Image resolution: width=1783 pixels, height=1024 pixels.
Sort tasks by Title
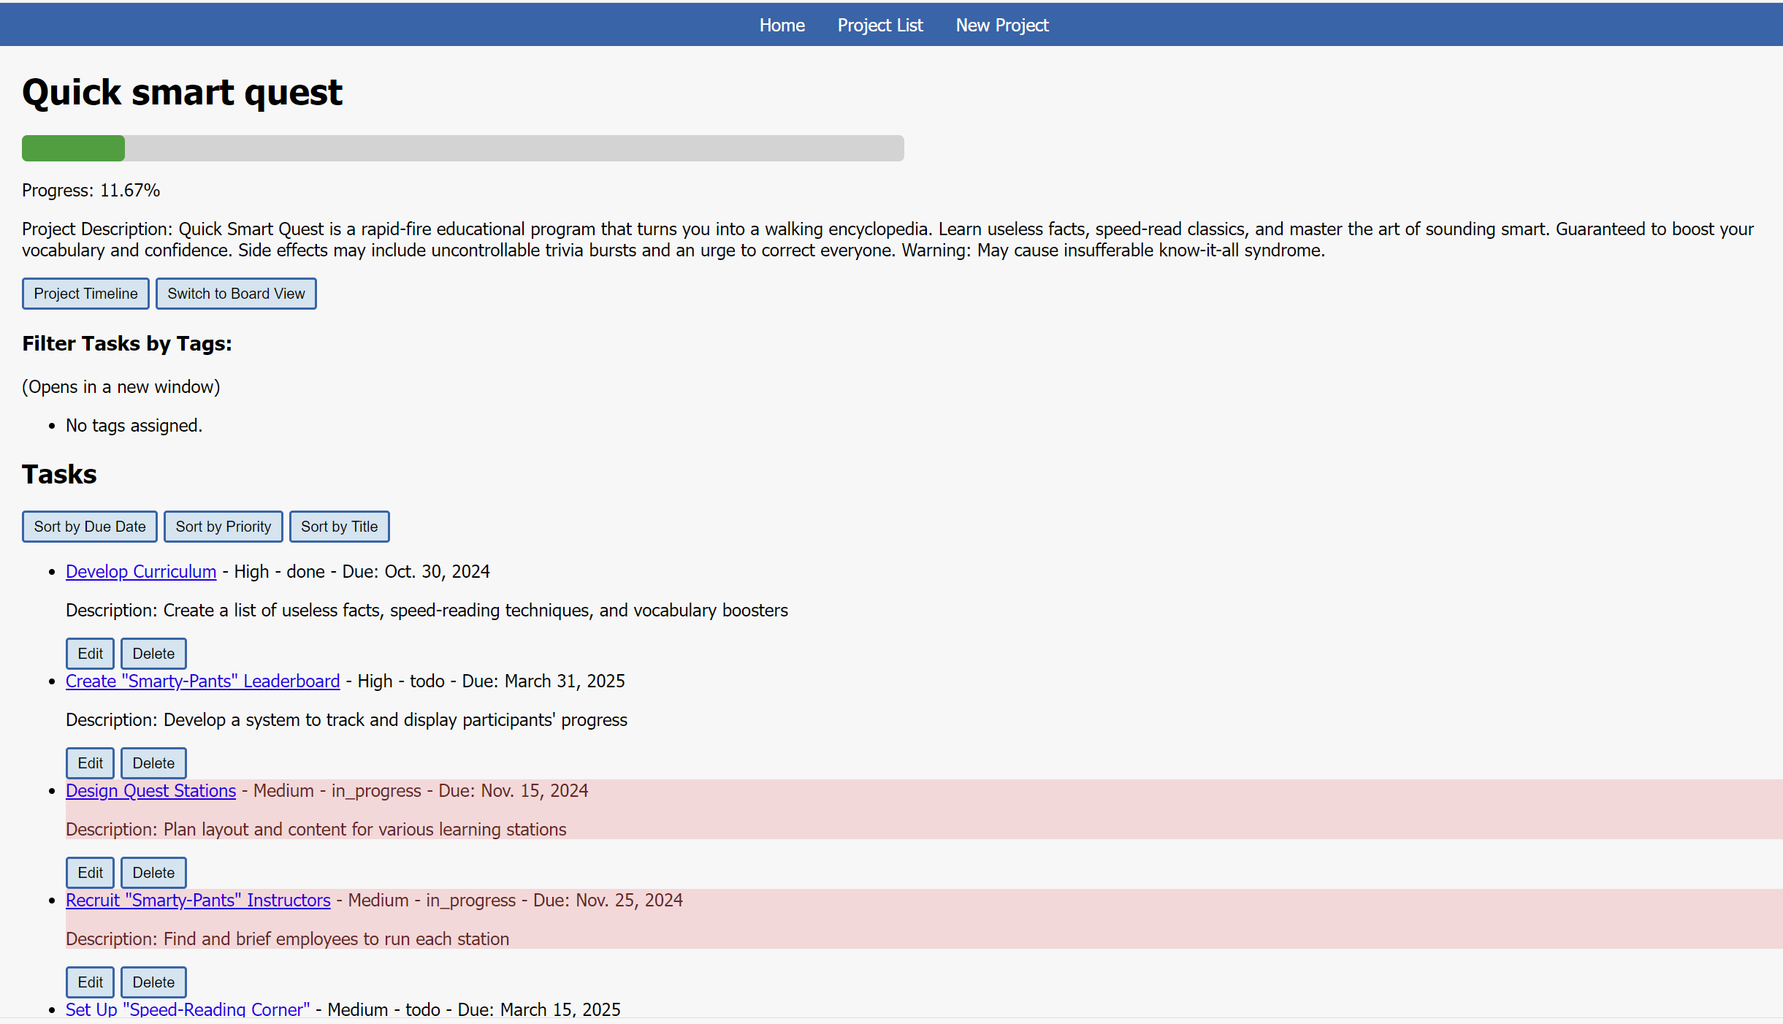pos(339,527)
